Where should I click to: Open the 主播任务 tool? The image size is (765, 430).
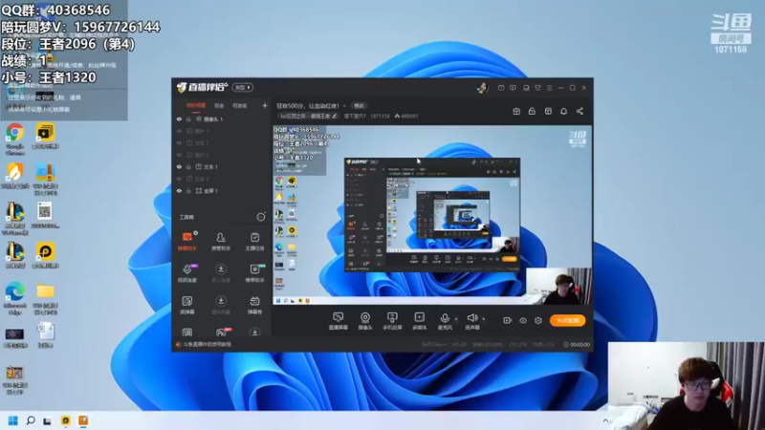(254, 241)
